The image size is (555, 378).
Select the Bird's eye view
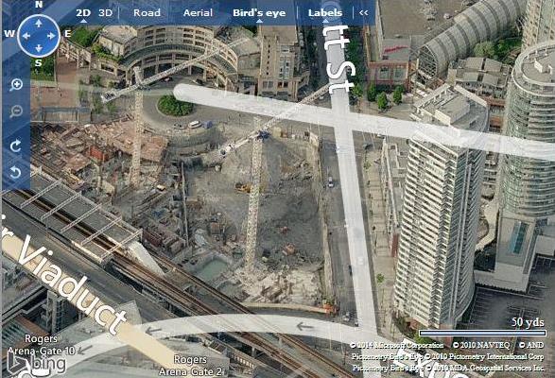(259, 13)
